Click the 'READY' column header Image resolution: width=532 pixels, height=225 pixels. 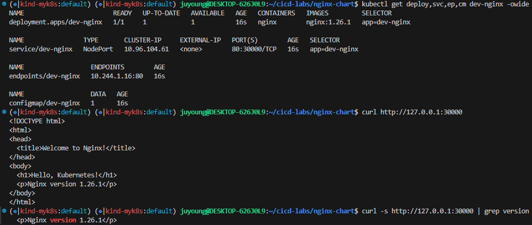coord(123,14)
